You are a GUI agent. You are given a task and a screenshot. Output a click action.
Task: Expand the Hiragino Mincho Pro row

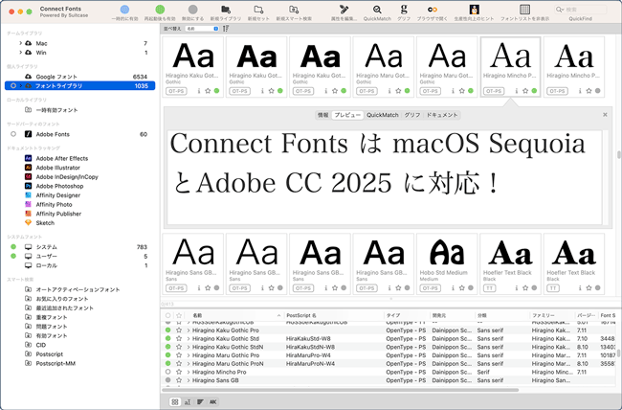pyautogui.click(x=189, y=372)
